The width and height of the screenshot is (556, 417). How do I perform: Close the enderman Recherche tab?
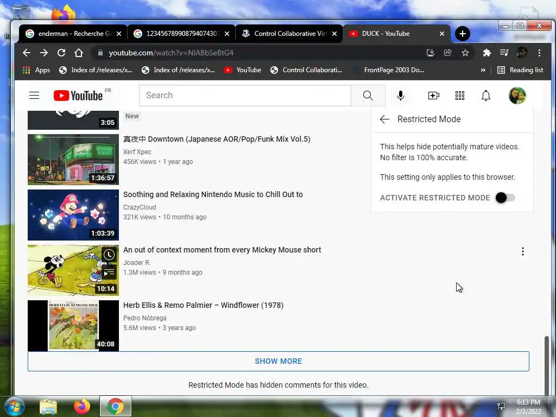[x=119, y=34]
